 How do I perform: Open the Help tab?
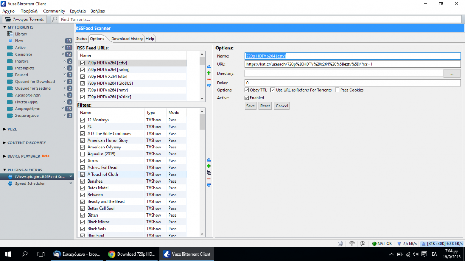coord(150,39)
